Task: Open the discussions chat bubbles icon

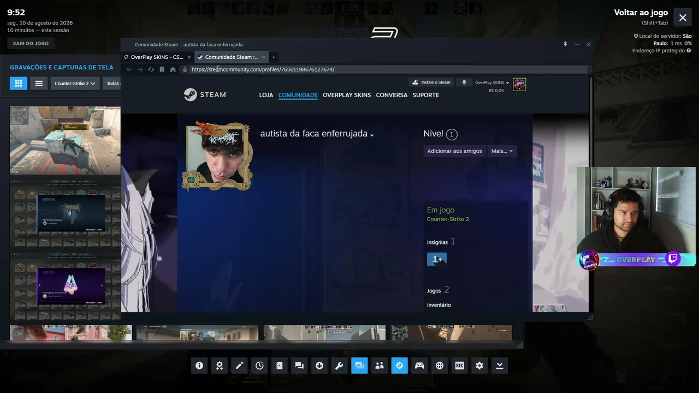Action: 299,366
